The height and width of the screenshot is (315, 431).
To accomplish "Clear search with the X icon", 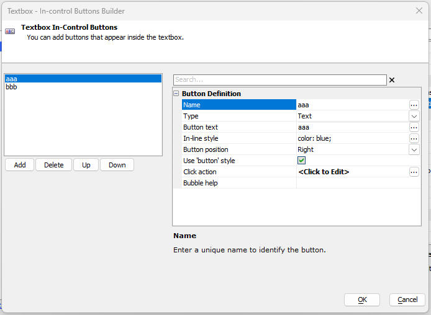I will tap(392, 80).
